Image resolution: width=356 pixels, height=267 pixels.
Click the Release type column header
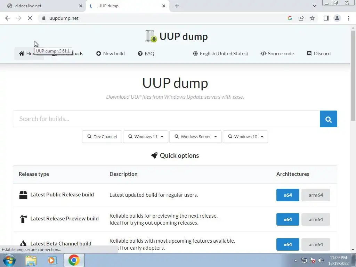tap(34, 174)
